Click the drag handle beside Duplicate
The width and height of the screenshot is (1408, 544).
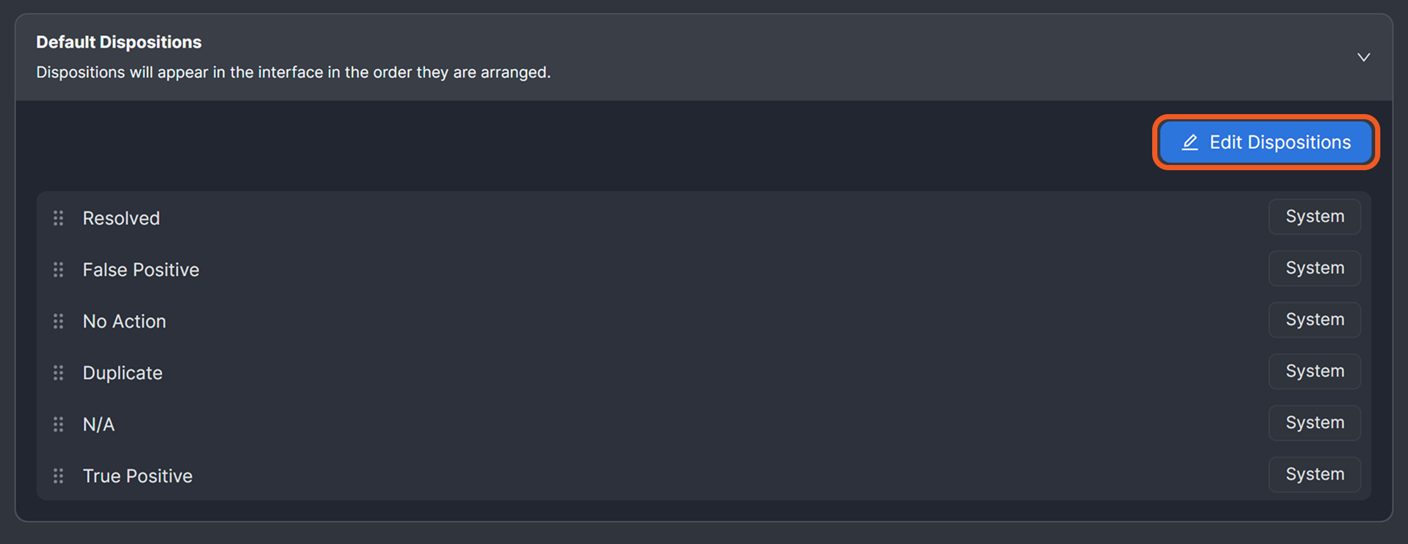(x=59, y=373)
